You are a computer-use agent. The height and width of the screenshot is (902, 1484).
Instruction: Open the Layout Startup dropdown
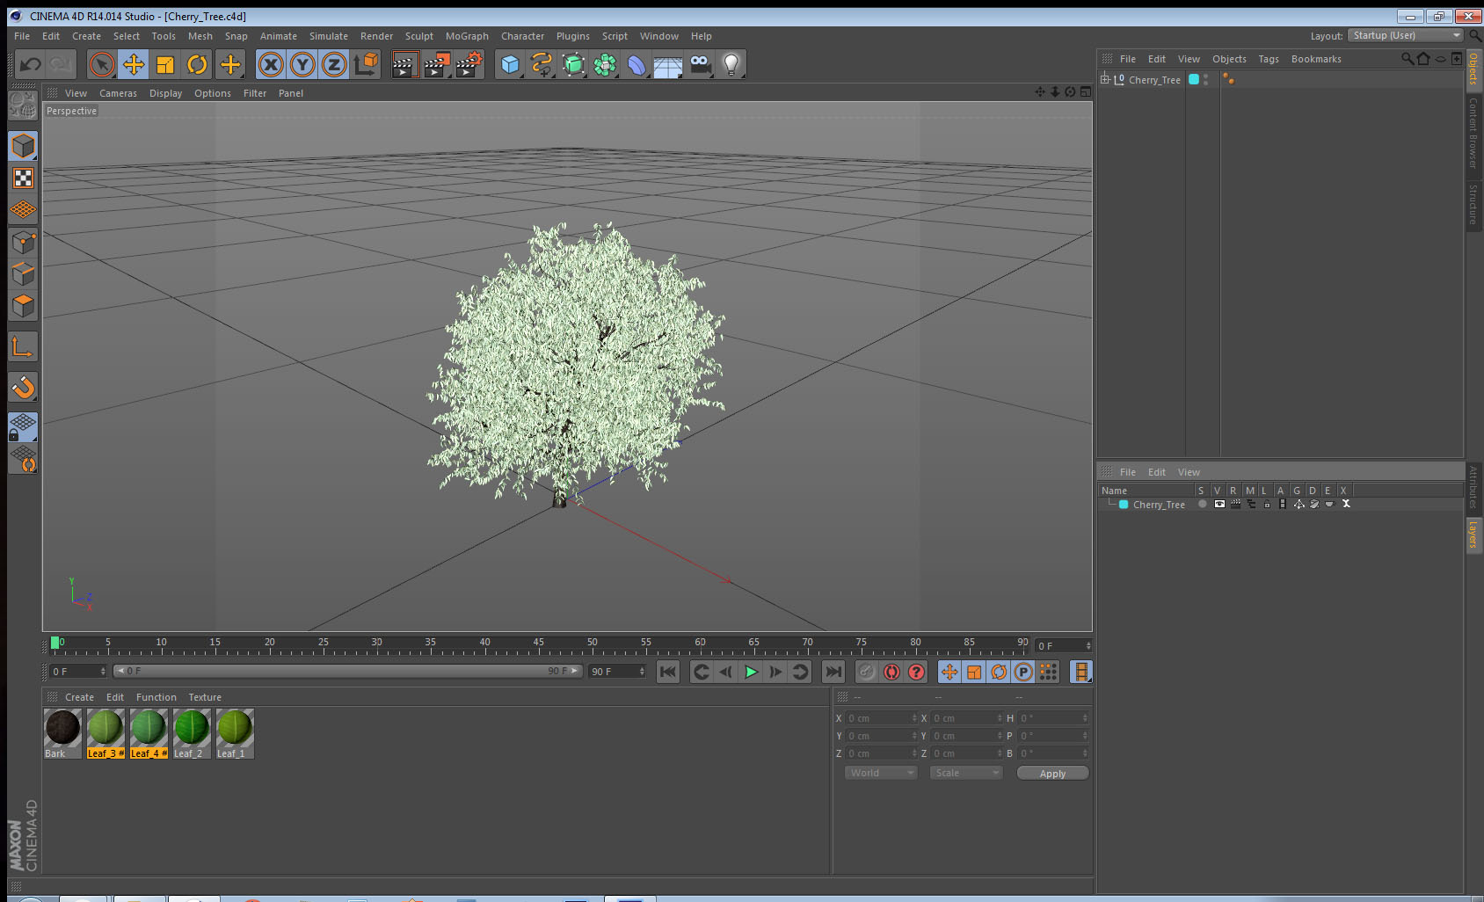coord(1405,35)
